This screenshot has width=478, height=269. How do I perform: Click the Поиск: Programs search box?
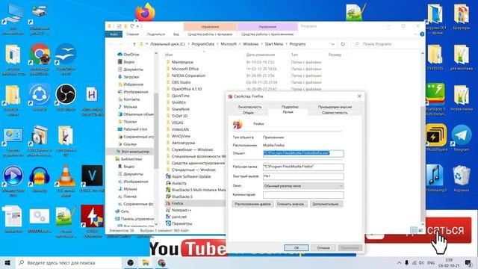[x=387, y=44]
